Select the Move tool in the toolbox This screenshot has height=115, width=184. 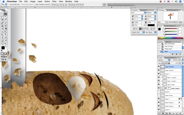point(6,14)
